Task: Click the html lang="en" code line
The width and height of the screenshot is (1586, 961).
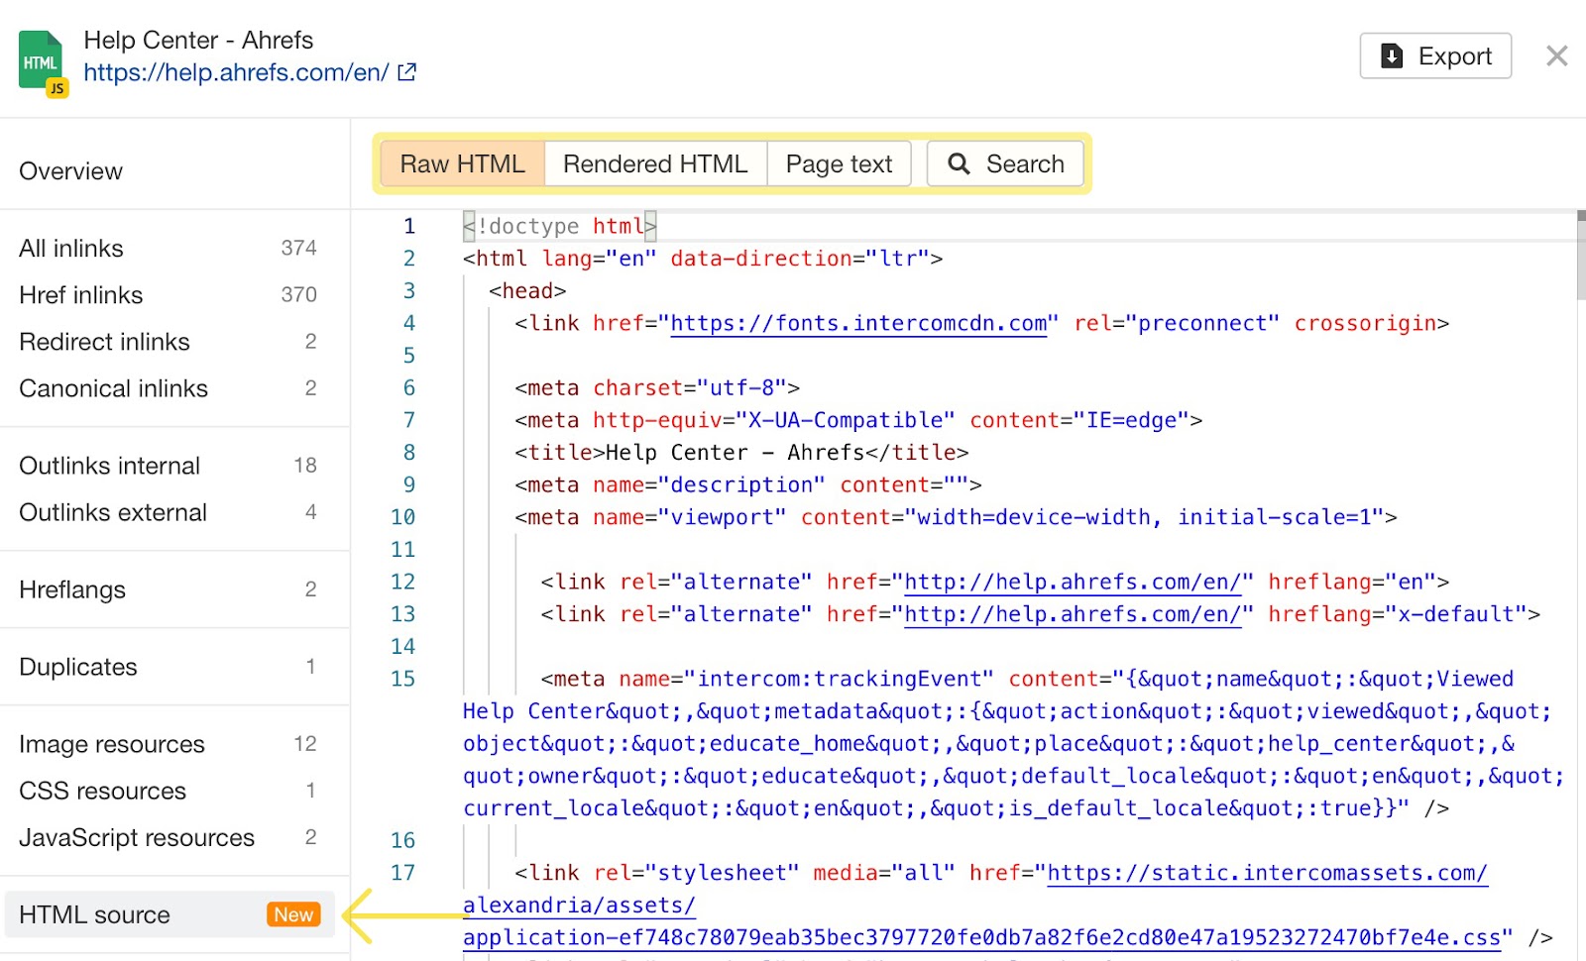Action: [x=703, y=259]
